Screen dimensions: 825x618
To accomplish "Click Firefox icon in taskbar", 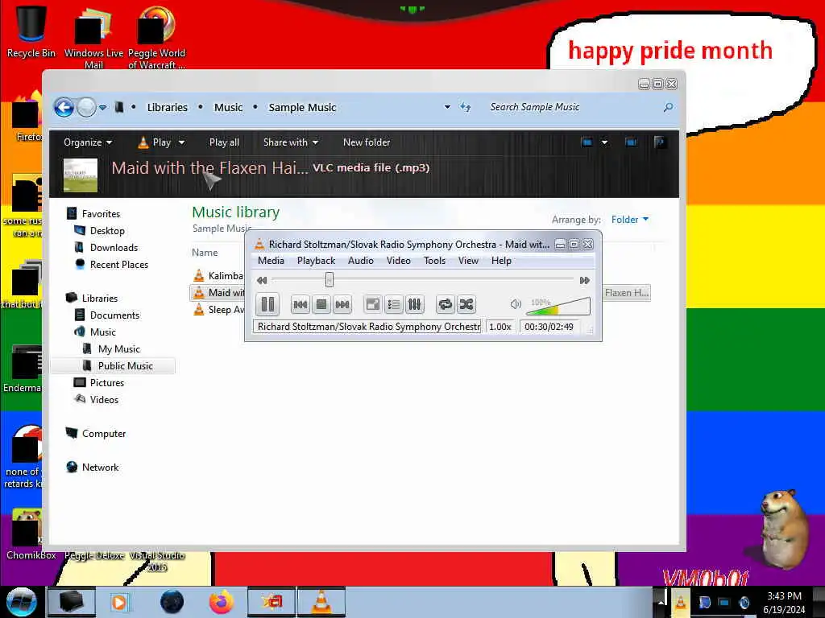I will 222,602.
